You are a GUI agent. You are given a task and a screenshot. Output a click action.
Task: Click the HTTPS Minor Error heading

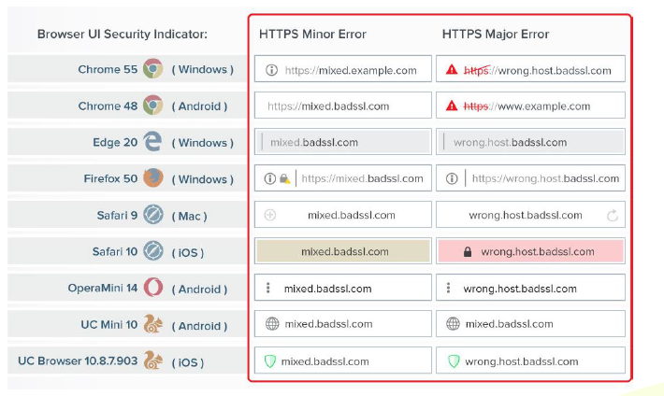tap(312, 35)
